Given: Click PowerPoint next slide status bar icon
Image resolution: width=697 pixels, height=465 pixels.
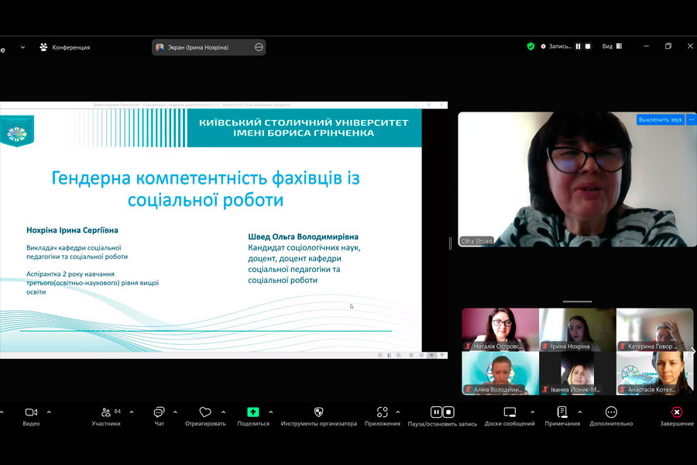Looking at the screenshot, I should pos(399,355).
